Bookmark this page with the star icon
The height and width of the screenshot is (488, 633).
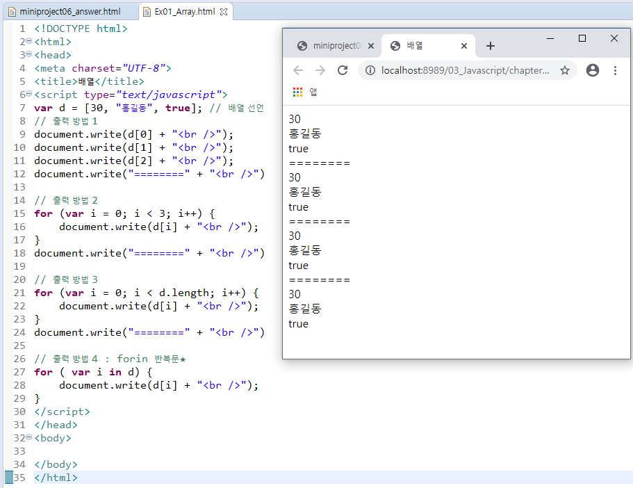pos(565,70)
